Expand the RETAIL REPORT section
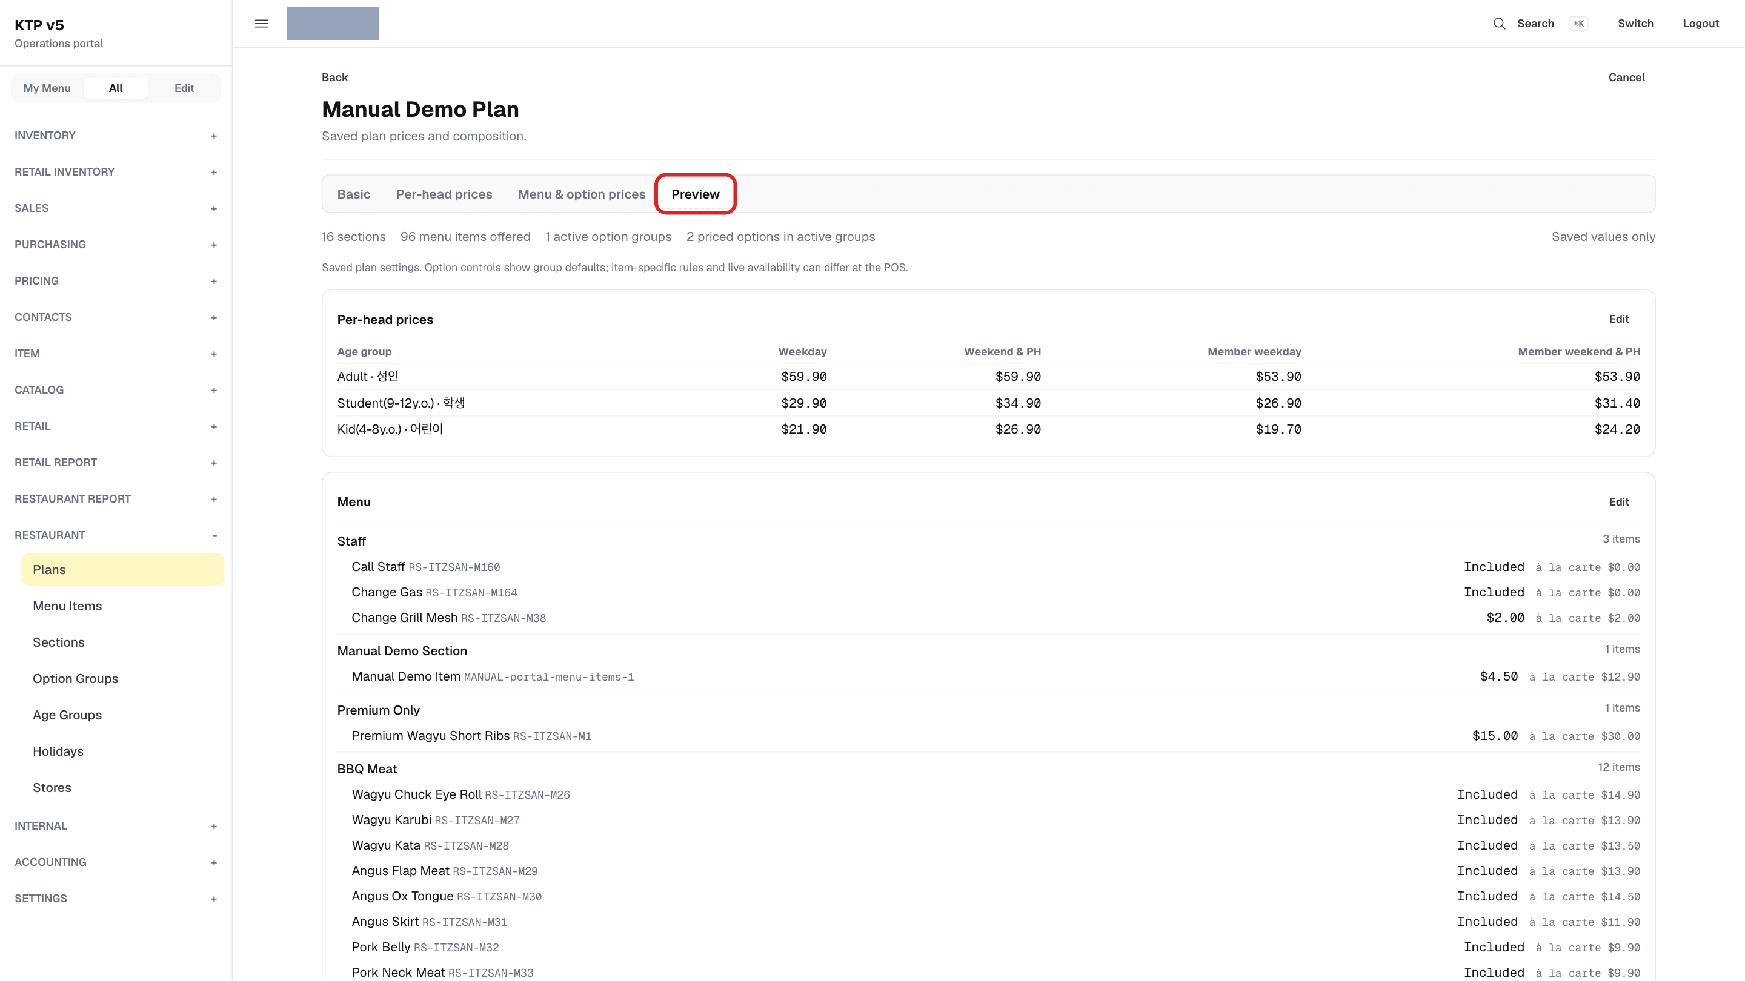1745x981 pixels. [116, 463]
